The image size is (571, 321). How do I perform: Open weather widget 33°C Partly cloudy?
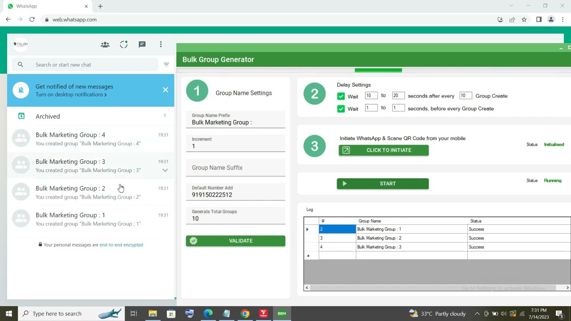click(437, 313)
